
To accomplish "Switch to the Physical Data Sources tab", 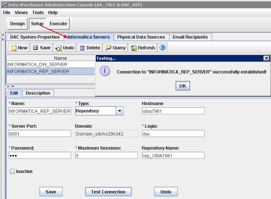I will coord(141,37).
